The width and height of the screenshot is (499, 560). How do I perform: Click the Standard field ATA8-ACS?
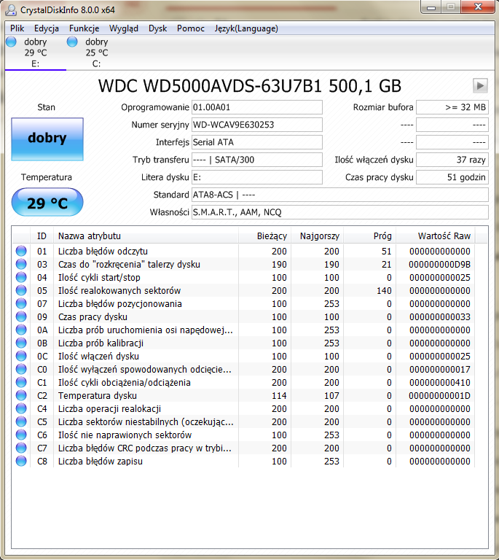pyautogui.click(x=340, y=195)
